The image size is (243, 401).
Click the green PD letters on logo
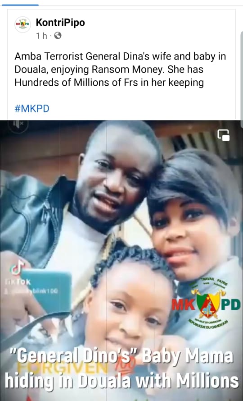point(230,304)
